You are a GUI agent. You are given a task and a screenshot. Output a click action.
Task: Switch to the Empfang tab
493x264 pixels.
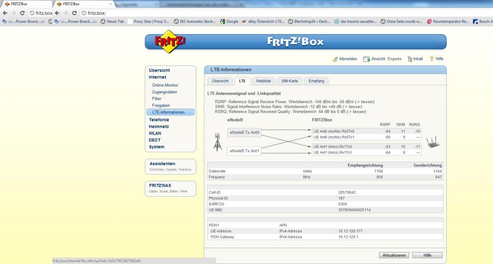[x=316, y=81]
